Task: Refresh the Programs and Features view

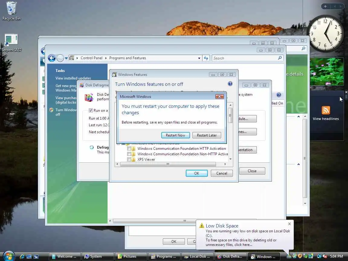Action: click(x=206, y=58)
